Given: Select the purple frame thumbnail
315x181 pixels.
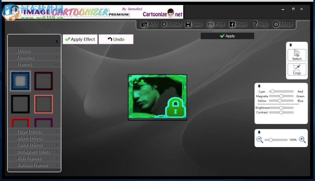Looking at the screenshot, I should pyautogui.click(x=43, y=122).
